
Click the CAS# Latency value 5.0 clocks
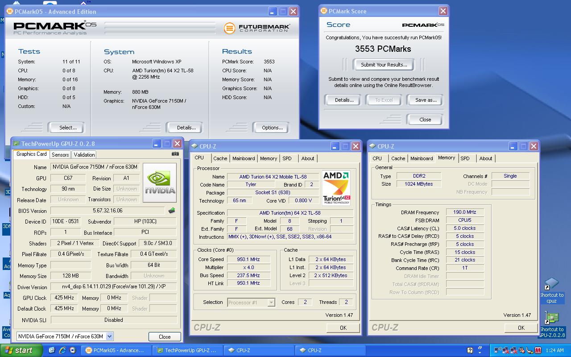[464, 228]
